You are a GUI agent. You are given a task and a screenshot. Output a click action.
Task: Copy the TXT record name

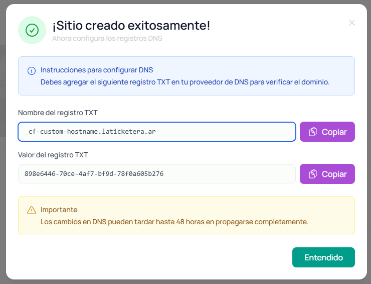327,132
